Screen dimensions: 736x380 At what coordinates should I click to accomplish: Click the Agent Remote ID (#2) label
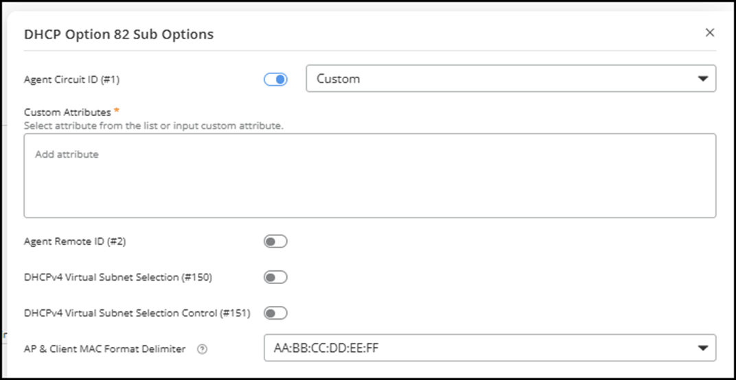pyautogui.click(x=75, y=241)
